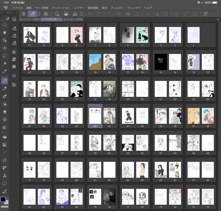
Task: Click the Undo arrow
Action: [x=90, y=14]
